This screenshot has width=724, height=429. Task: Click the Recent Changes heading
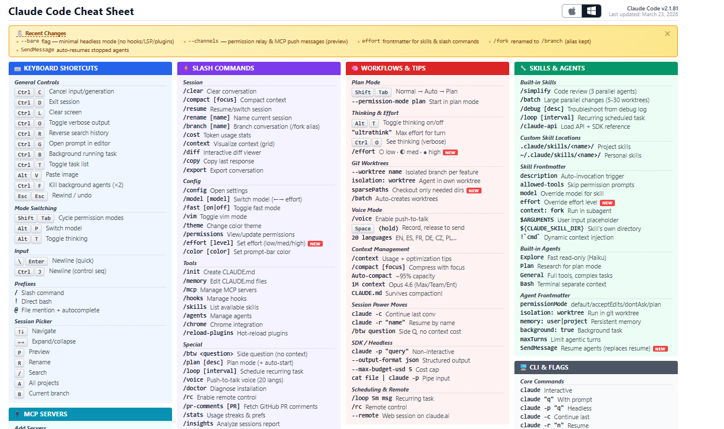pyautogui.click(x=46, y=33)
